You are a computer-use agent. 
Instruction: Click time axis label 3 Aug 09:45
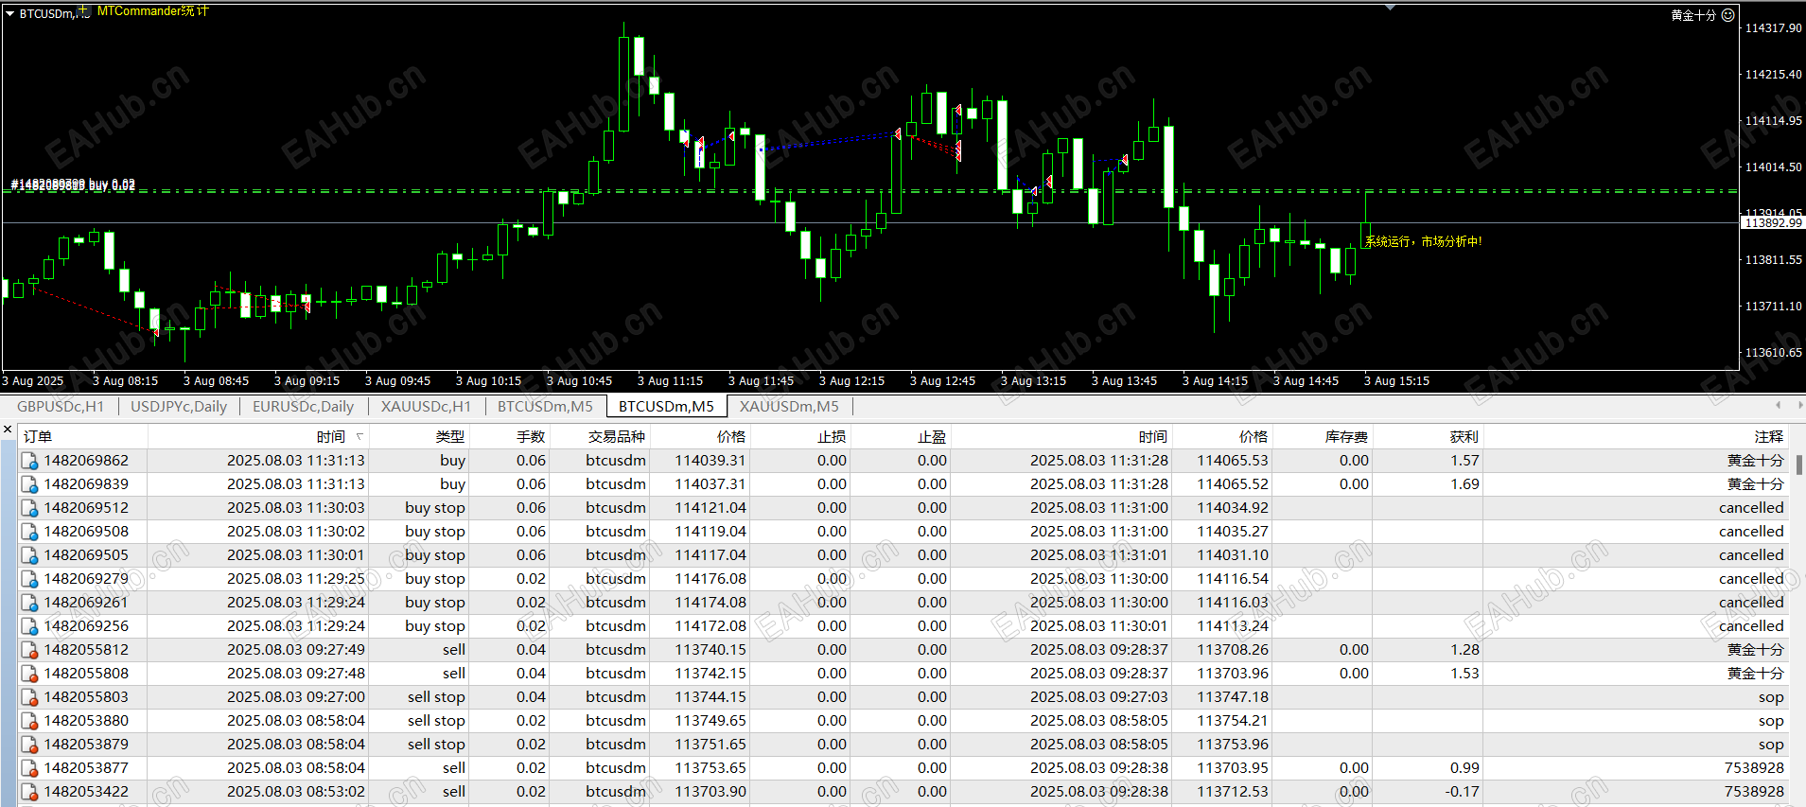click(397, 381)
